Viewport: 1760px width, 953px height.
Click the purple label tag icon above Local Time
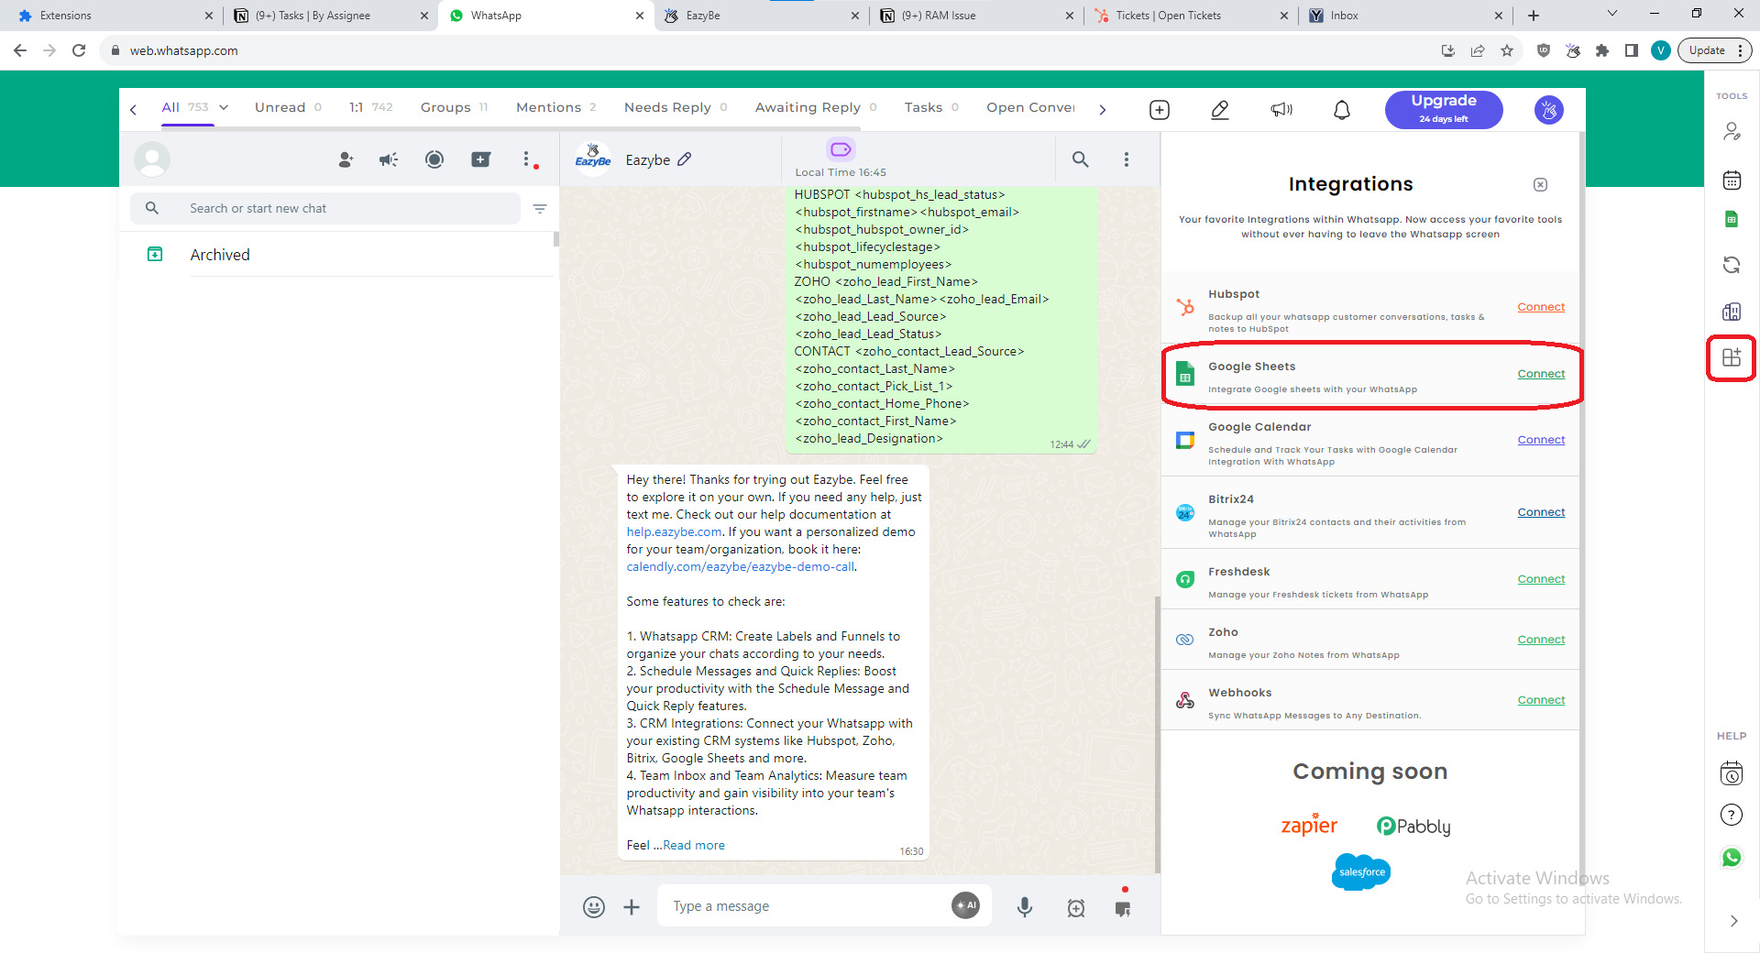point(841,149)
